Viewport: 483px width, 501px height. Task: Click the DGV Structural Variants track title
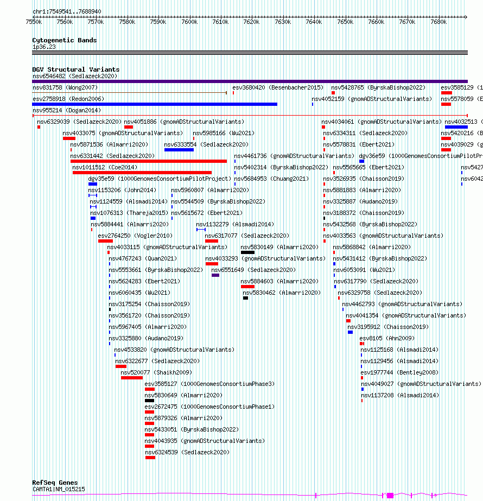76,69
